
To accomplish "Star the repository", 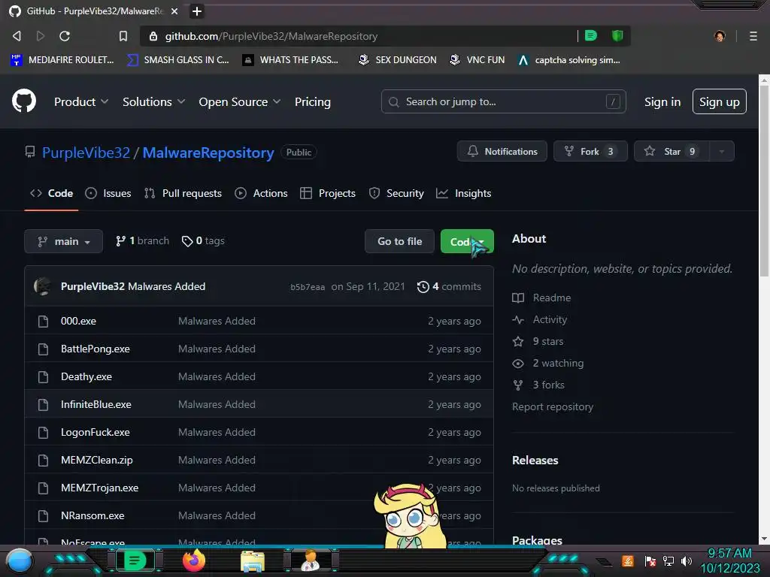I will point(671,151).
